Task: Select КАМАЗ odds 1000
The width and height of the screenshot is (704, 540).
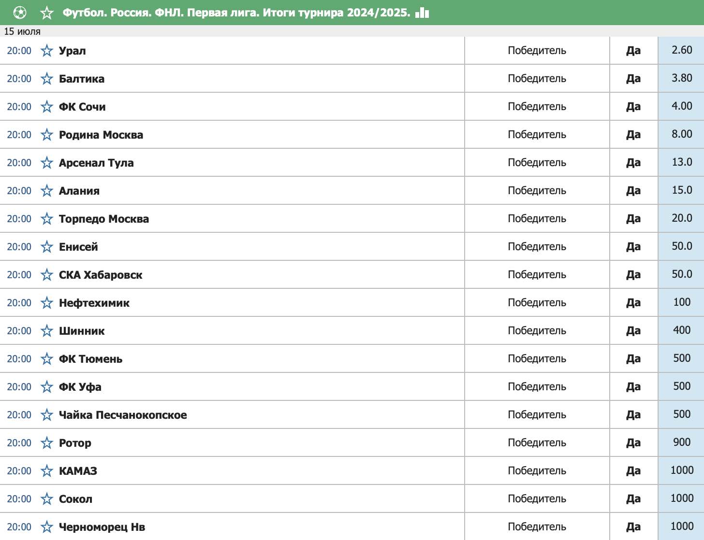Action: point(681,470)
